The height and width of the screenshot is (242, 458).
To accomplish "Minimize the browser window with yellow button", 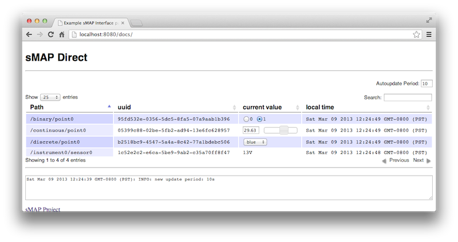I will click(37, 21).
